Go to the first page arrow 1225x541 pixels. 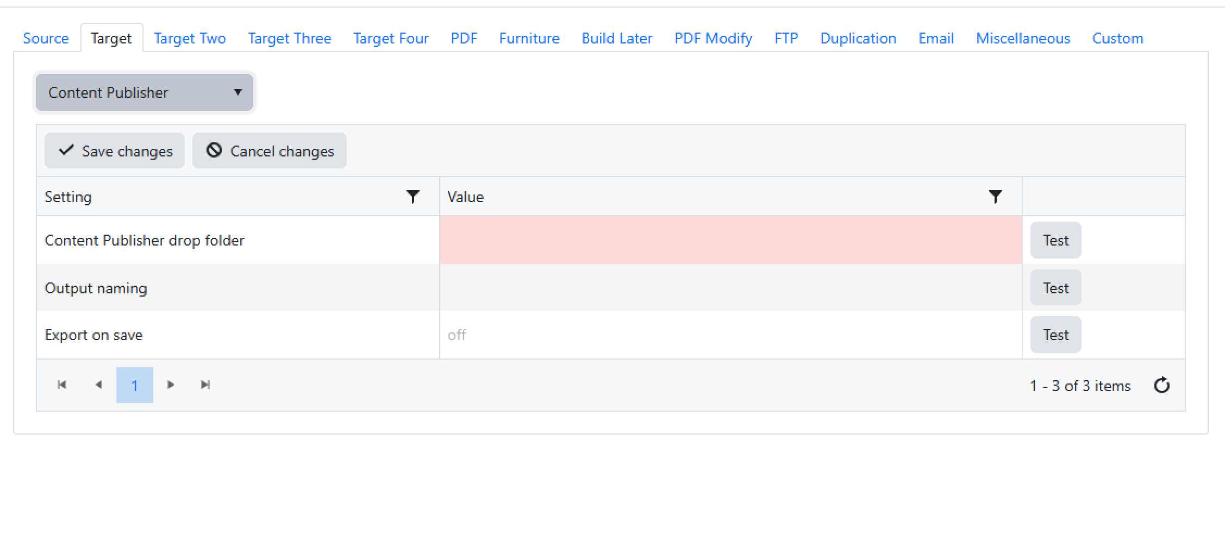click(x=62, y=385)
